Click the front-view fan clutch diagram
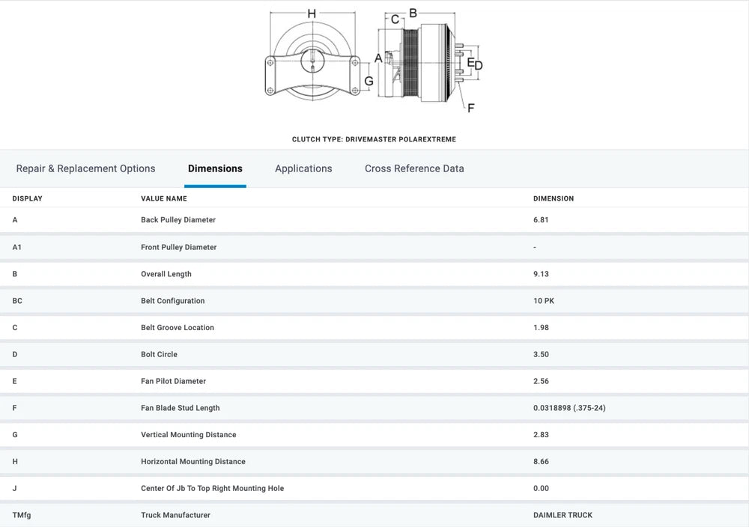749x527 pixels. [311, 64]
